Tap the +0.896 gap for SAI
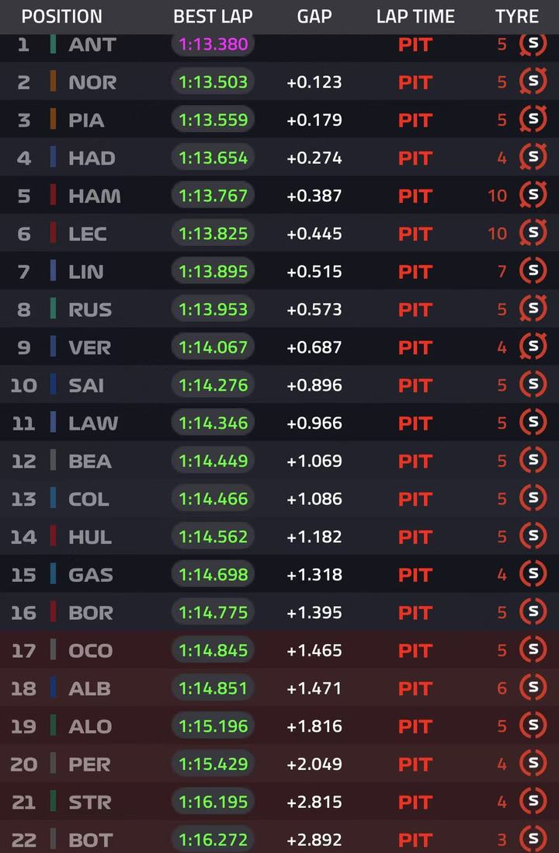This screenshot has width=559, height=853. [314, 385]
